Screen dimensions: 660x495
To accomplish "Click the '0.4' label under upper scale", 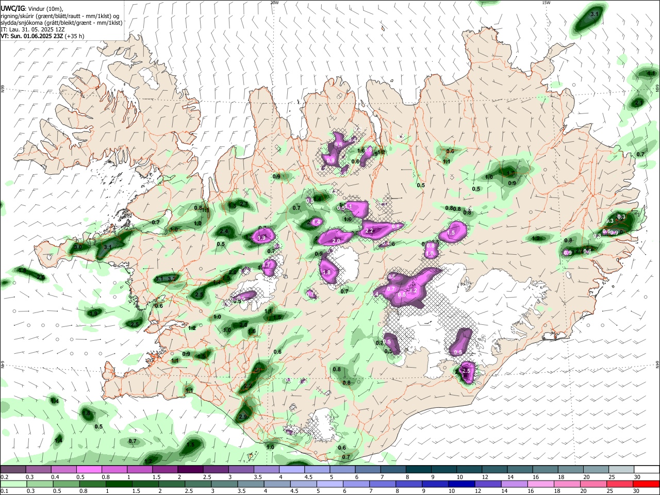I will (x=55, y=477).
